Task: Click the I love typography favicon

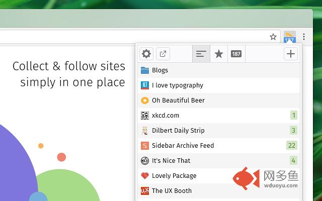Action: tap(145, 85)
